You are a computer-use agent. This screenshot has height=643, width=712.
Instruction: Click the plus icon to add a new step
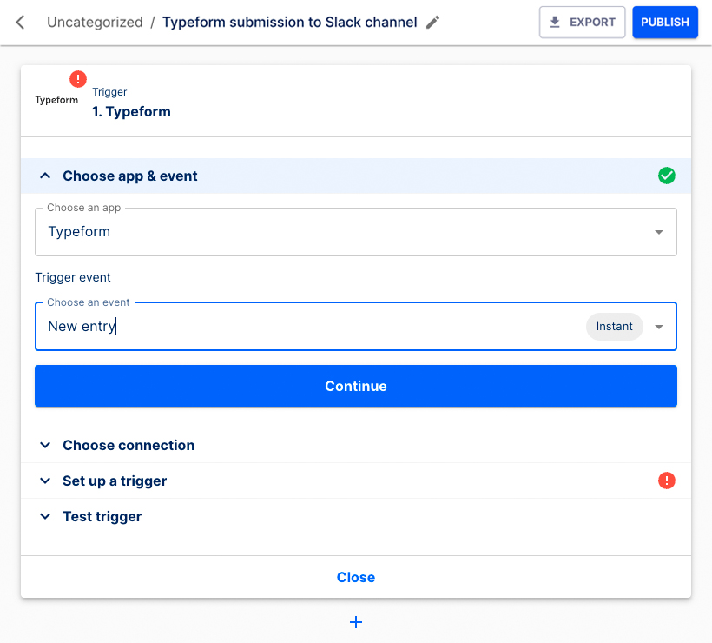[x=356, y=622]
